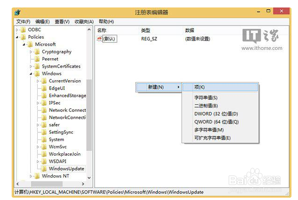The image size is (298, 200).
Task: Choose 字符串值(S) from the submenu
Action: tap(206, 97)
